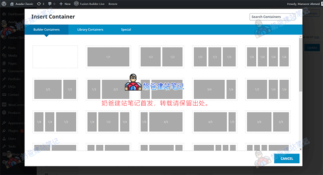
Task: Choose the 3/5 and 2/5 layout
Action: pos(268,122)
